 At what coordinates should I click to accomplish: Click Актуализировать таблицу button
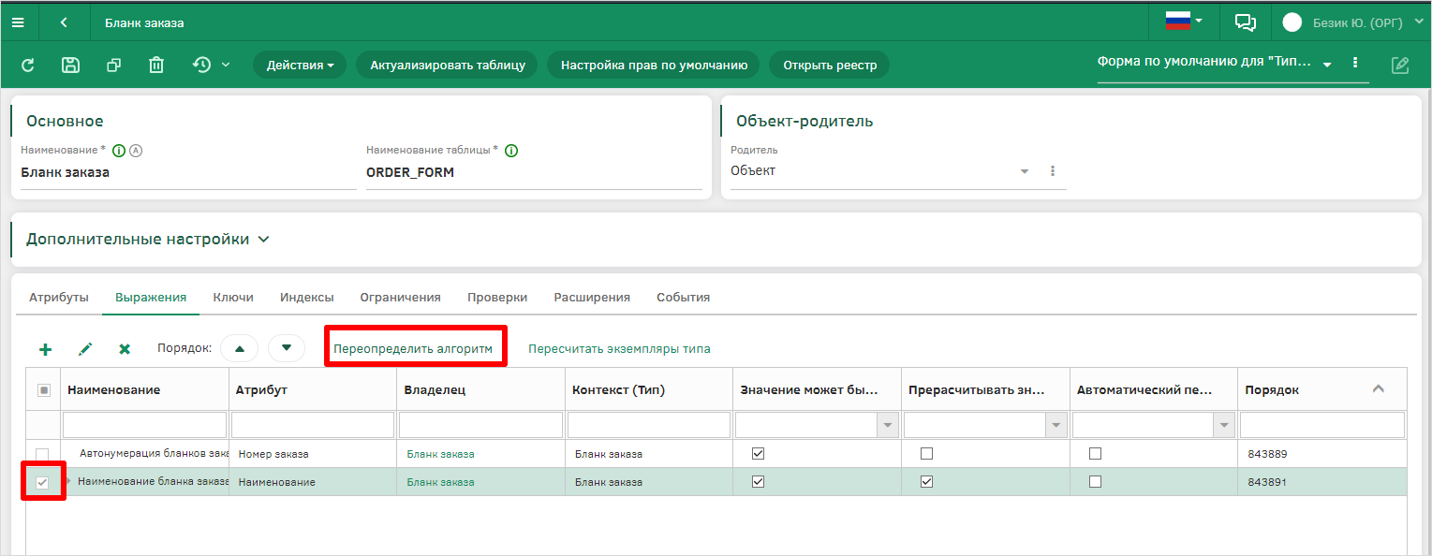pos(447,65)
